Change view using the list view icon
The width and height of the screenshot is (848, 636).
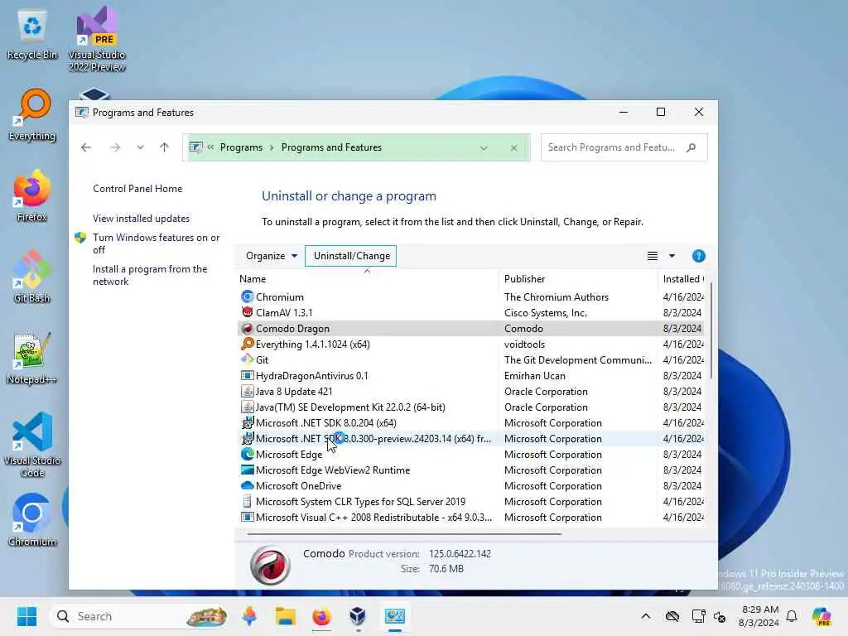[653, 256]
